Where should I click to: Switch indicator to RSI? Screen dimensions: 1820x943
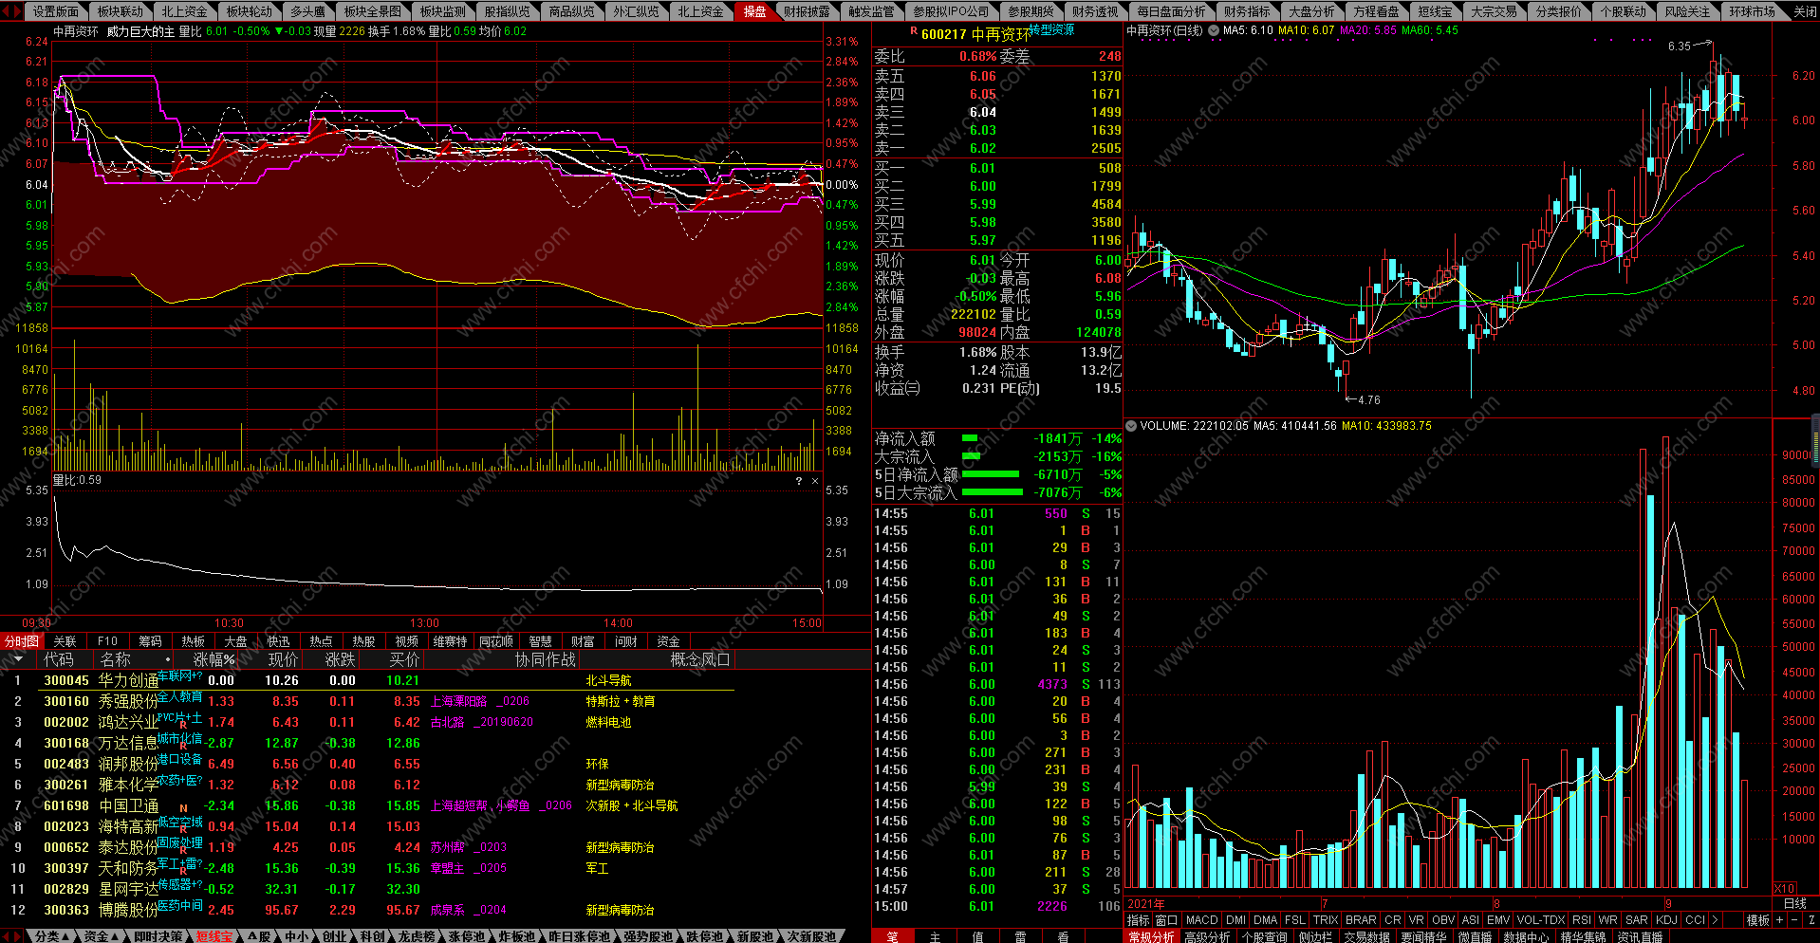click(x=1581, y=920)
